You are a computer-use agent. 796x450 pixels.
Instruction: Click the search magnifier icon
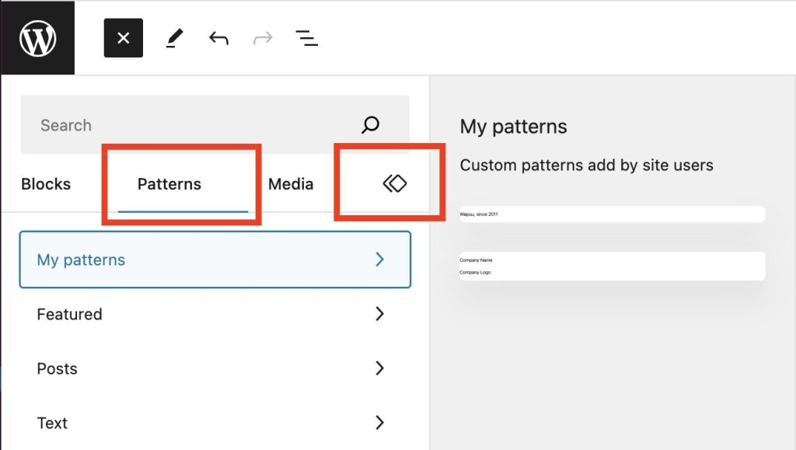pyautogui.click(x=370, y=124)
